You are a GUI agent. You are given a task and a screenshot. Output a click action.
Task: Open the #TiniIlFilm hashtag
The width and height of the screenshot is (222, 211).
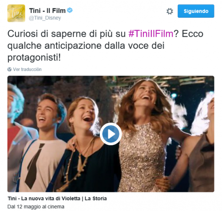[x=151, y=34]
